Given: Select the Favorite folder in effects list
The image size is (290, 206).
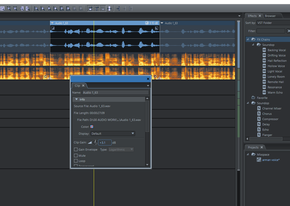Looking at the screenshot, I should click(x=262, y=98).
